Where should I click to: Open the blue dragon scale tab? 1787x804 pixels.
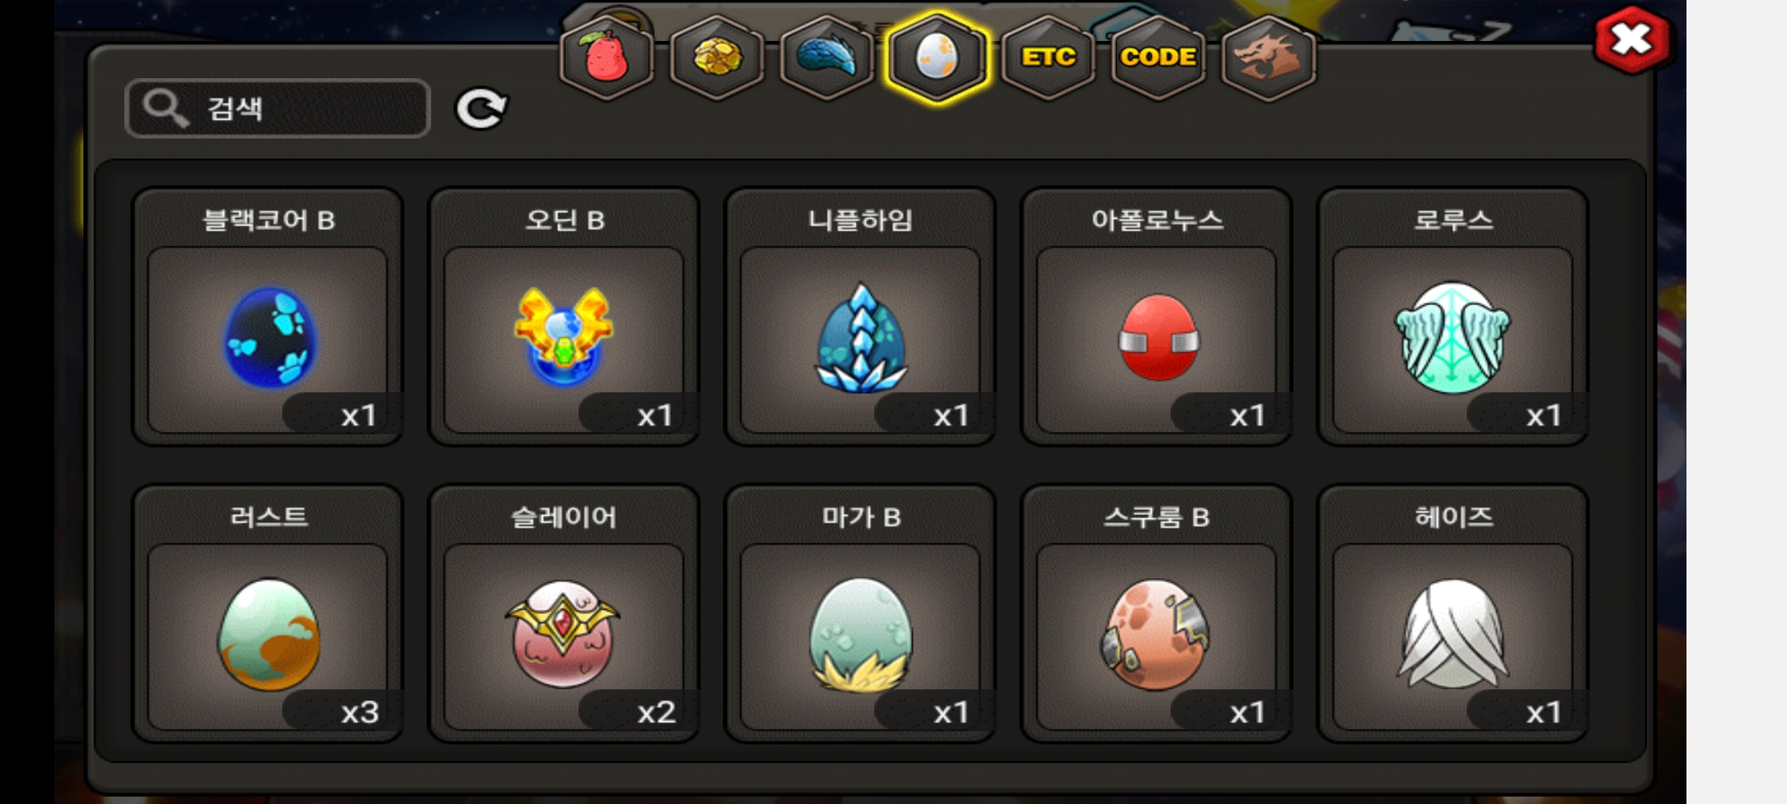click(827, 57)
